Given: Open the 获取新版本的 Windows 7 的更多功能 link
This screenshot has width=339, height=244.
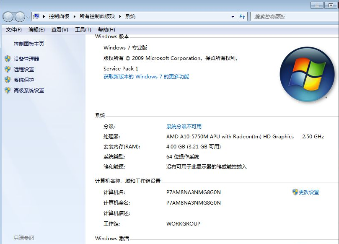Looking at the screenshot, I should (x=146, y=77).
